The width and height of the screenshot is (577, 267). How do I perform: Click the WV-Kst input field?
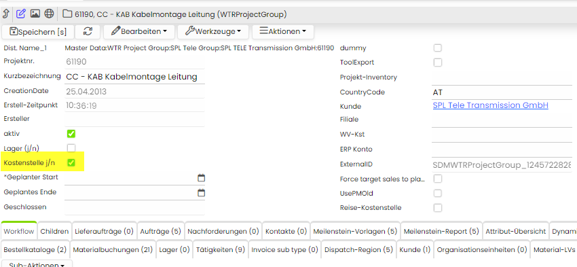(x=502, y=135)
